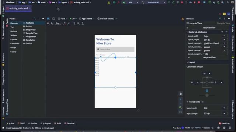The image size is (236, 132).
Task: Open the Build tool window
Action: pyautogui.click(x=58, y=124)
